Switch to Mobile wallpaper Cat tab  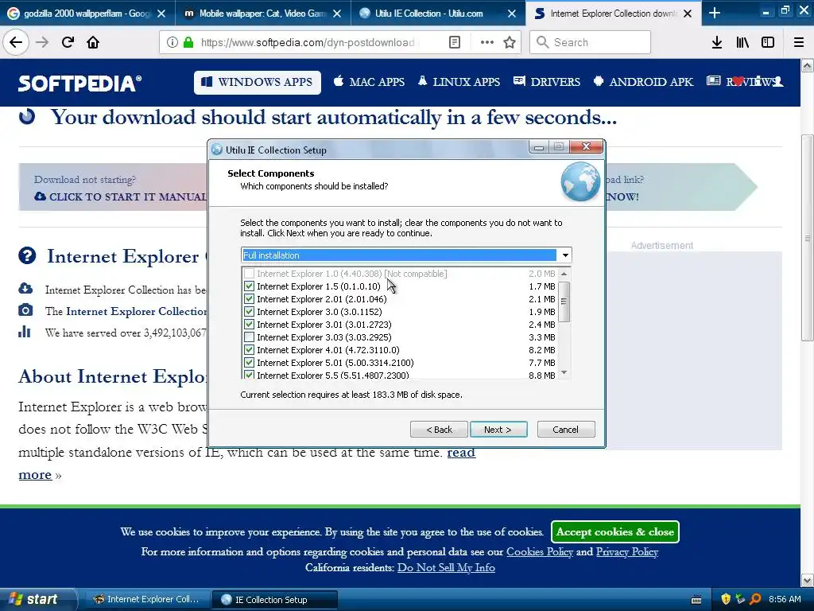[262, 14]
